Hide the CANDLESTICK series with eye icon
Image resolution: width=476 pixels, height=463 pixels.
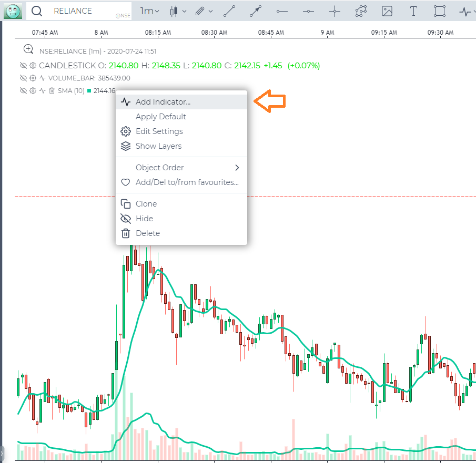tap(23, 66)
